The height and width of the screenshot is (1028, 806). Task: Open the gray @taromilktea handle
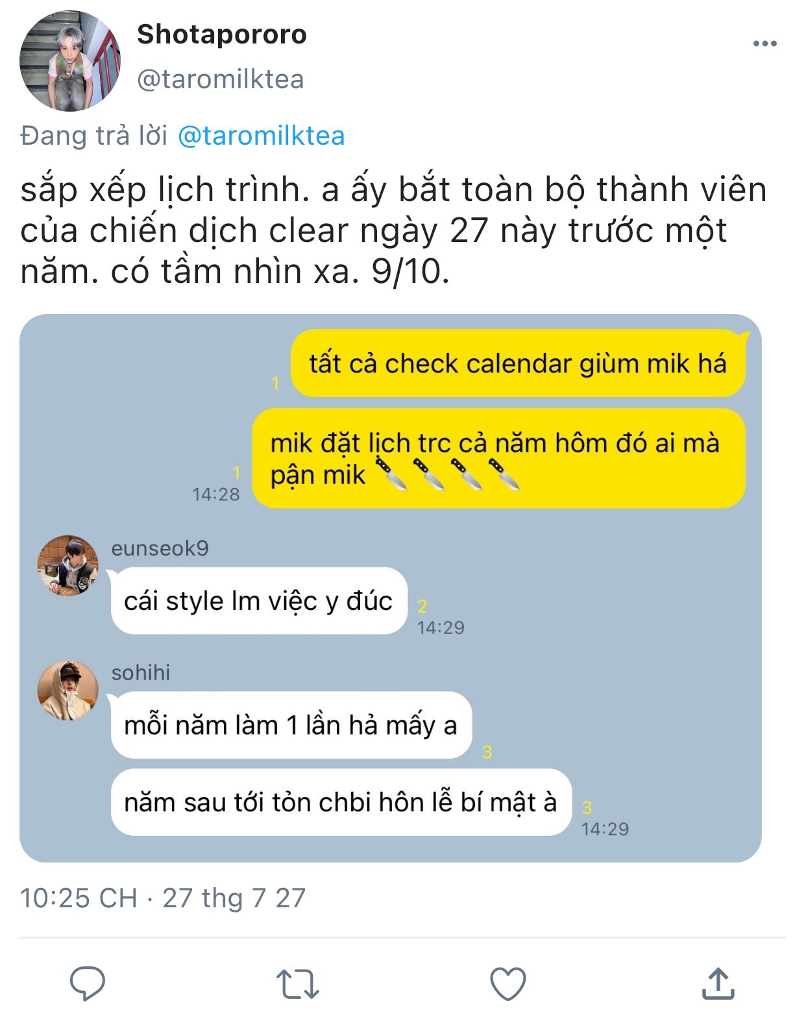click(x=221, y=79)
